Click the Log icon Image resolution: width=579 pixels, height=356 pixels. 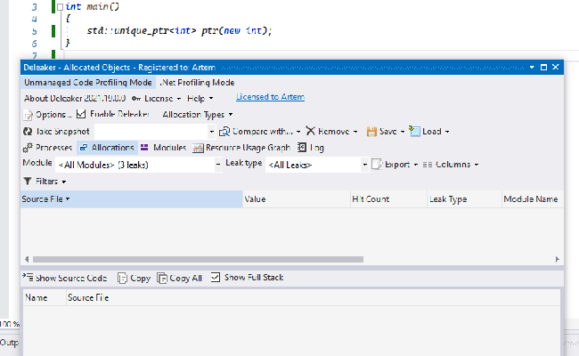(302, 148)
